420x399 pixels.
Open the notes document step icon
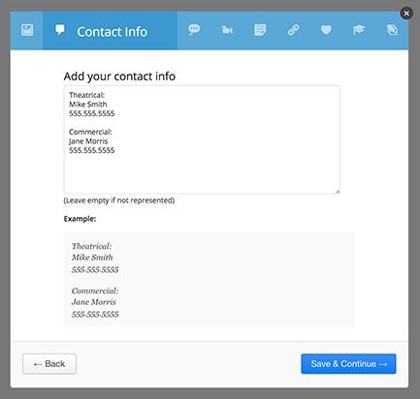(260, 30)
